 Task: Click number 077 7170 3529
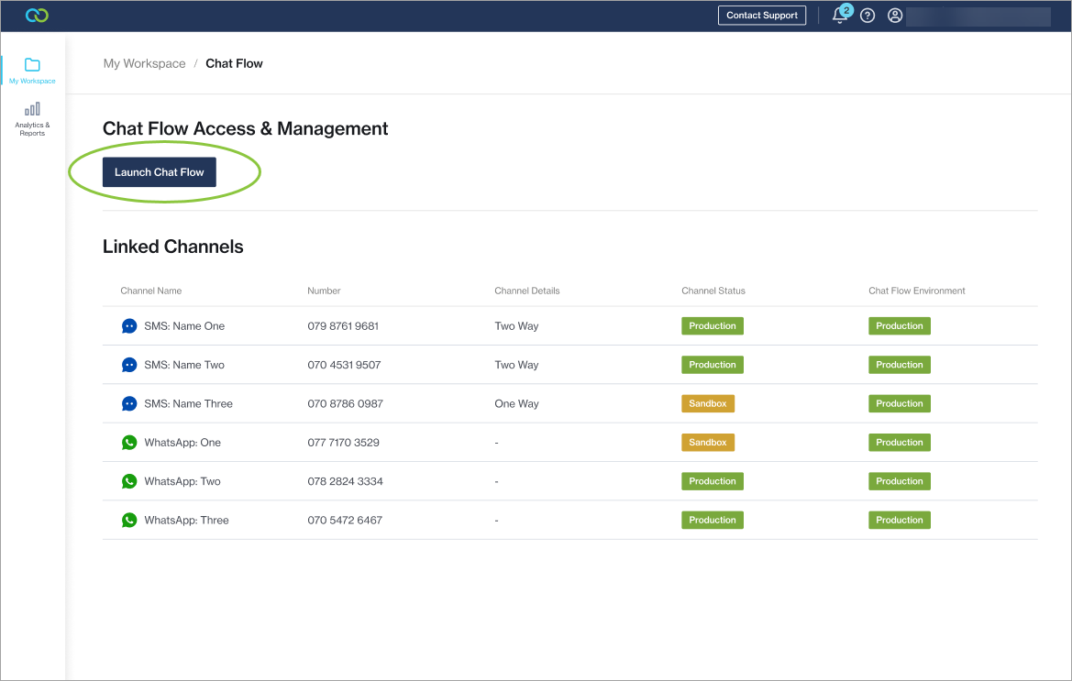click(343, 443)
